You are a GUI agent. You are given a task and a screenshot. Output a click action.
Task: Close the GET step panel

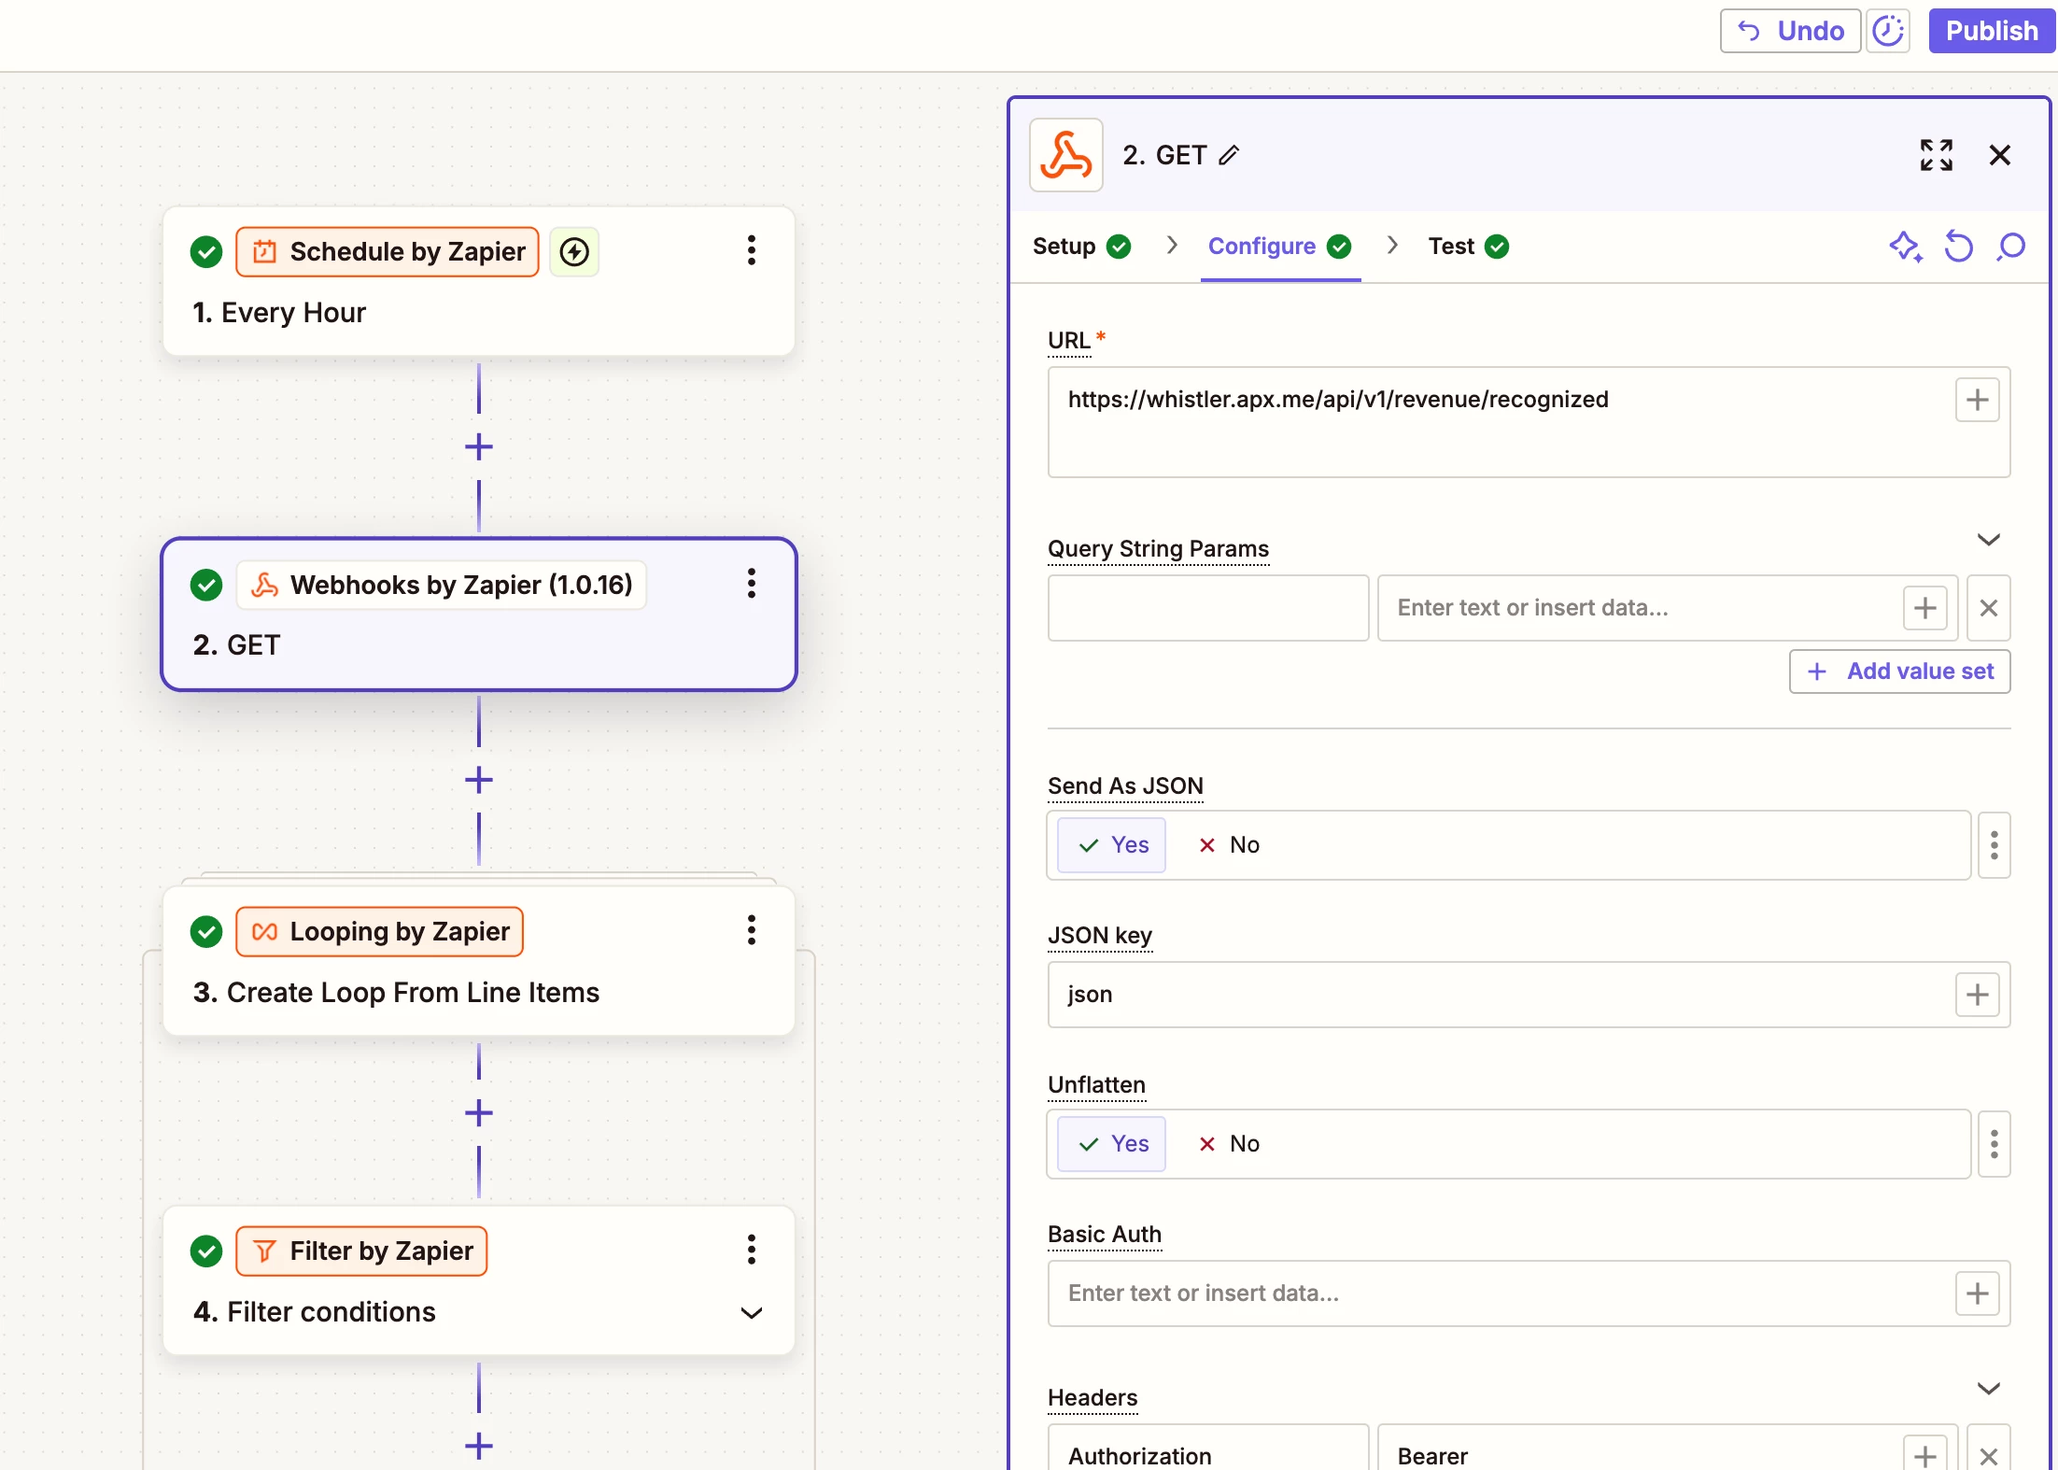click(x=1999, y=155)
